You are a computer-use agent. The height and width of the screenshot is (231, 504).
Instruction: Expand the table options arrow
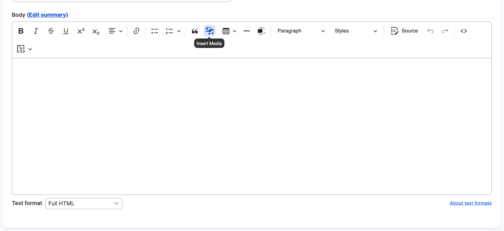tap(235, 31)
